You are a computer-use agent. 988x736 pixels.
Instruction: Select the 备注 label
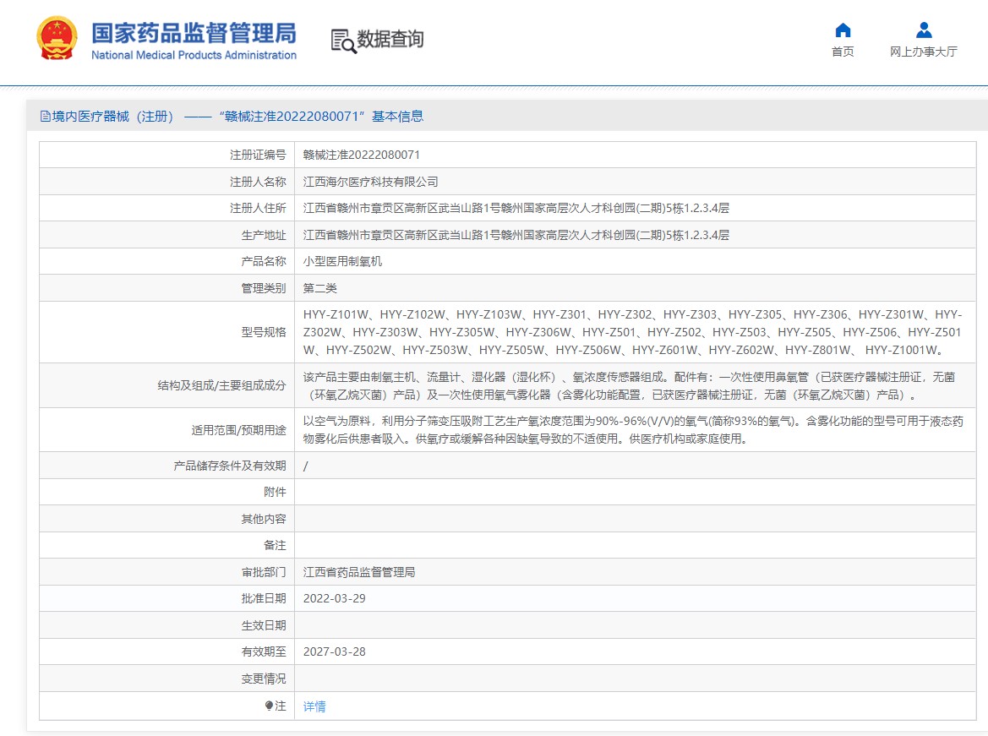275,545
